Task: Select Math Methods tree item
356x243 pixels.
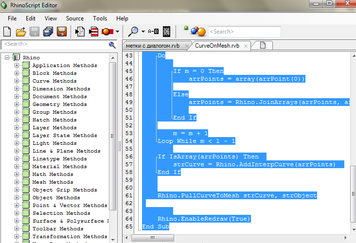Action: click(53, 174)
